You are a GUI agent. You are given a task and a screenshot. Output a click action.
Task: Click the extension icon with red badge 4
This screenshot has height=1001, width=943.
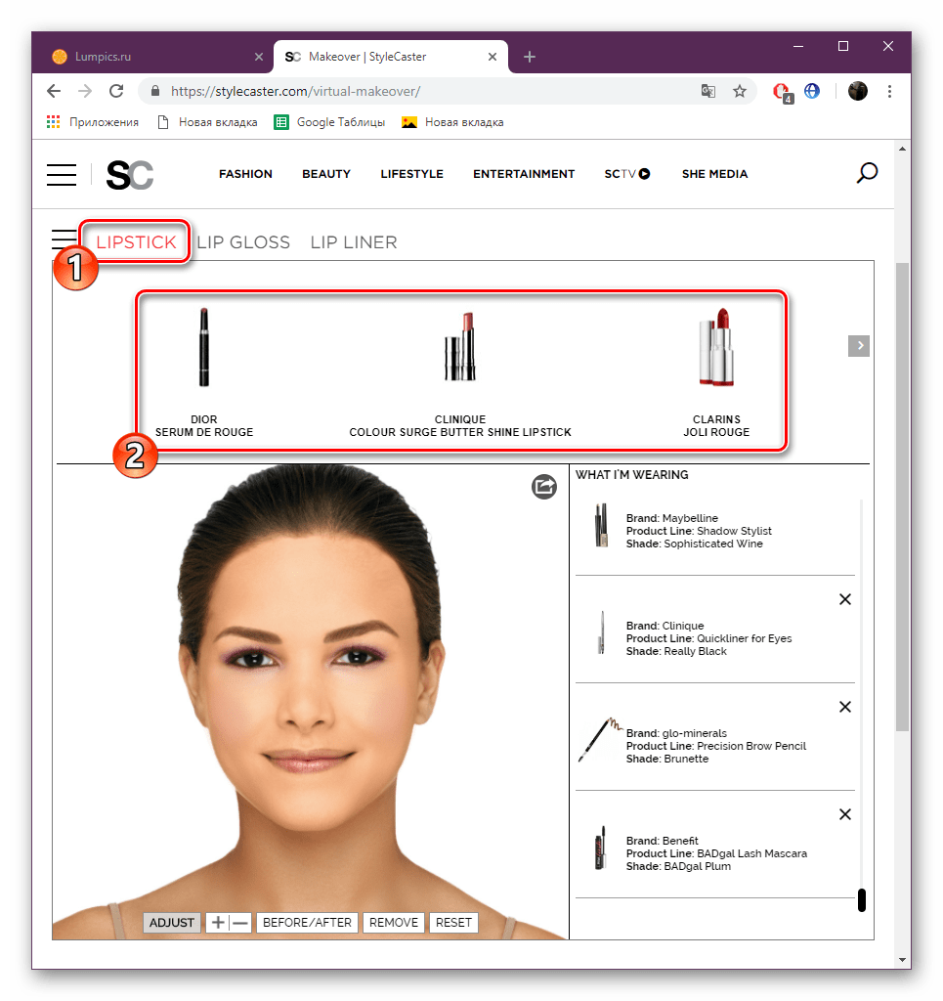tap(780, 90)
